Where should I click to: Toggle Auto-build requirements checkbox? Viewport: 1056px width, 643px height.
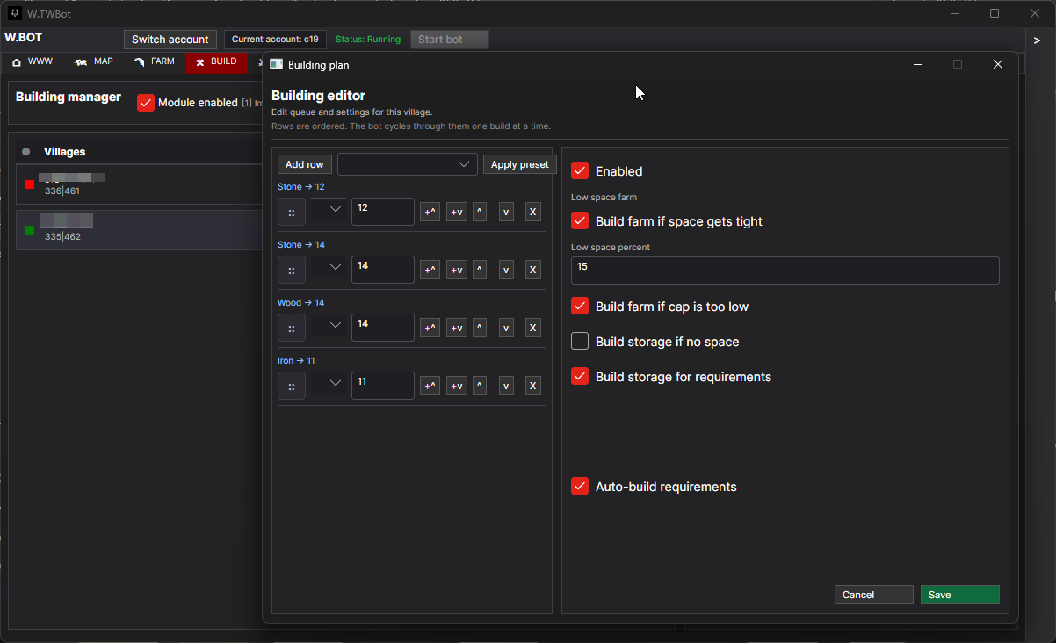click(580, 486)
